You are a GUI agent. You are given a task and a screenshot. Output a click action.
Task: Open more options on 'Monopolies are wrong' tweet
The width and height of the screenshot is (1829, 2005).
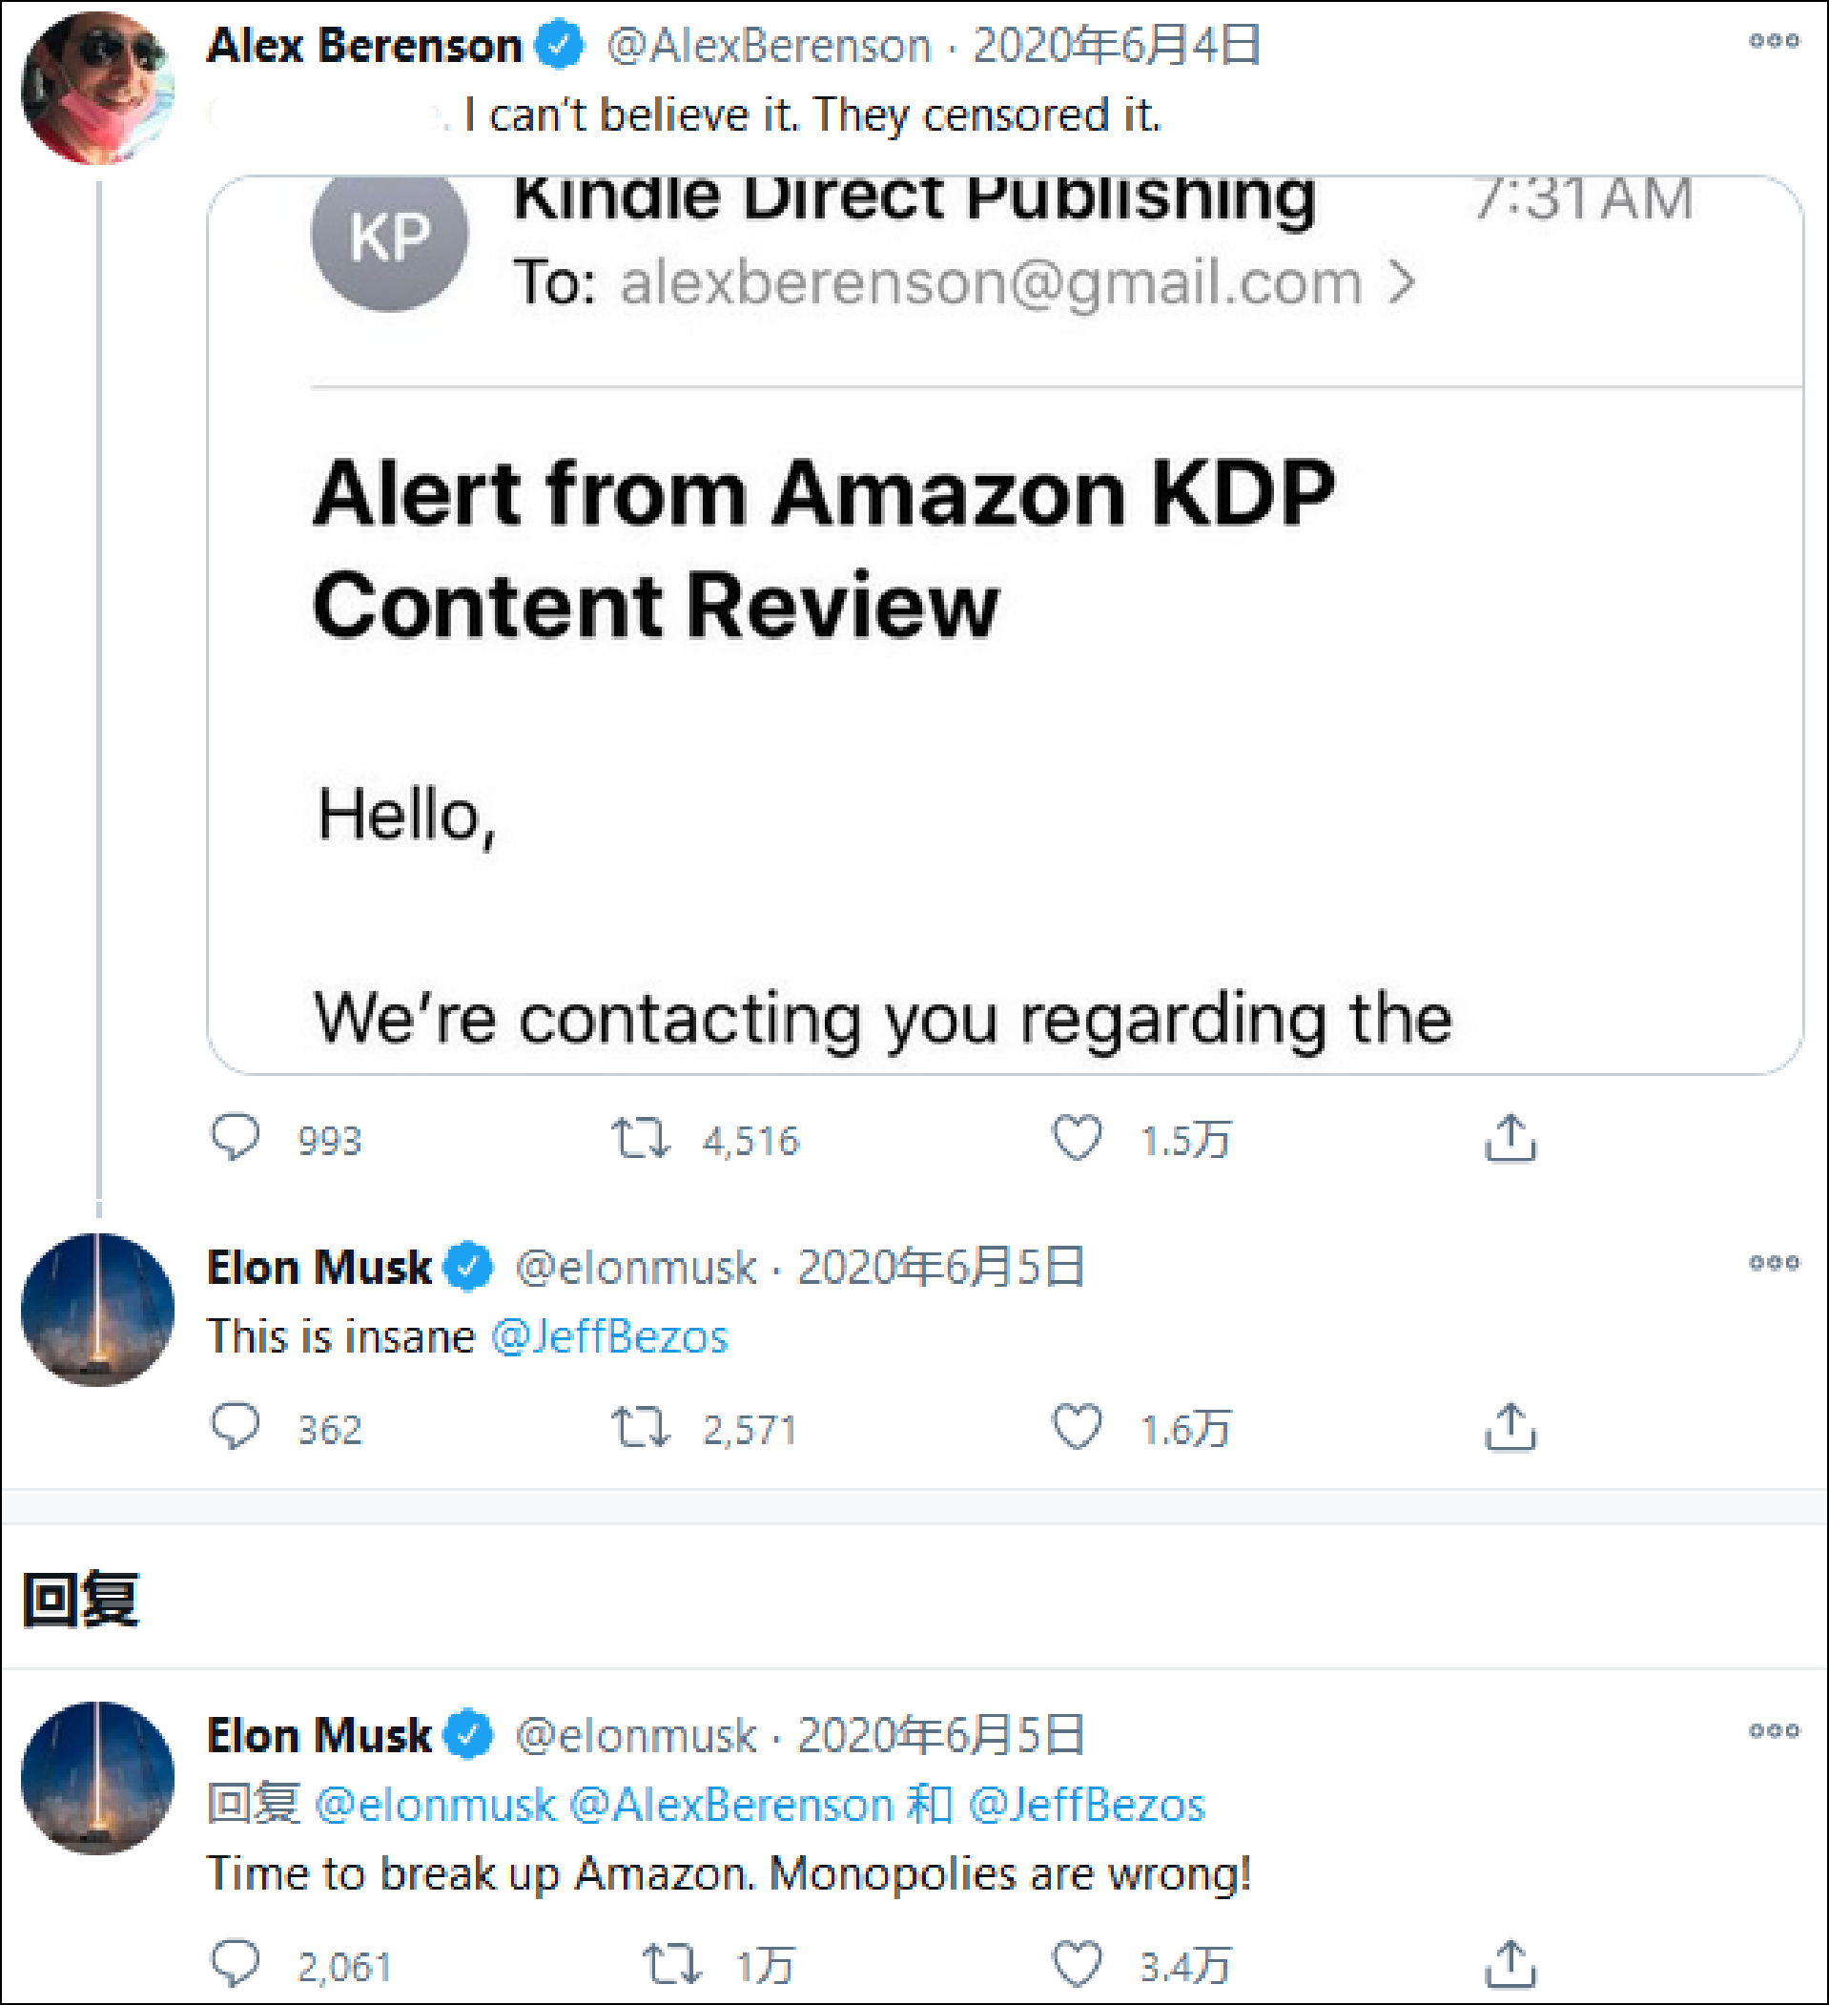(x=1774, y=1730)
